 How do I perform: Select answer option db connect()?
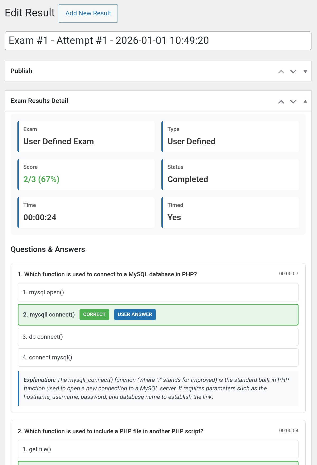(x=158, y=337)
